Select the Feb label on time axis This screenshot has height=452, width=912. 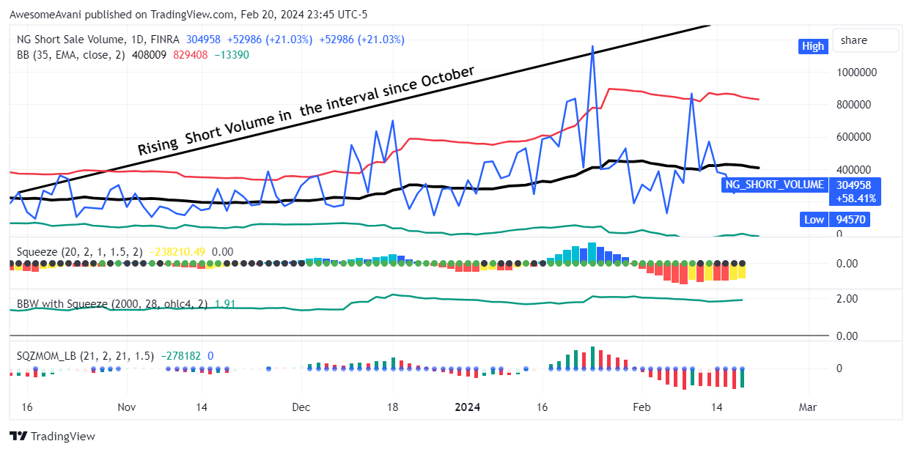coord(641,407)
